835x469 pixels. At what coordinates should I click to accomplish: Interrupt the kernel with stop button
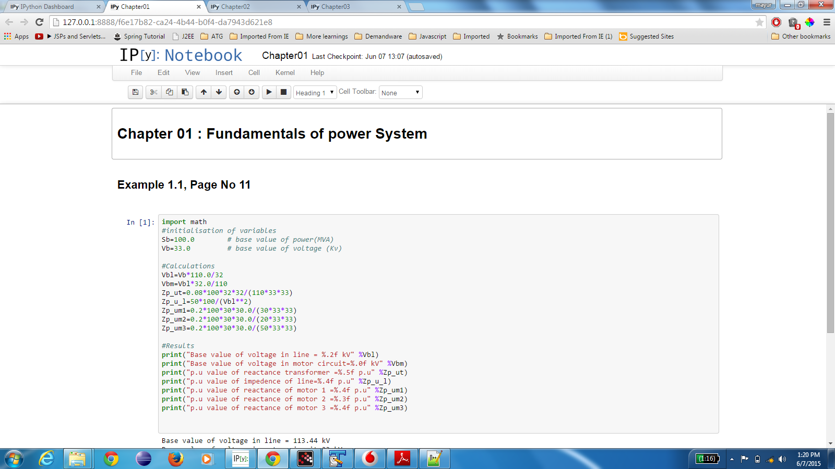click(x=283, y=92)
